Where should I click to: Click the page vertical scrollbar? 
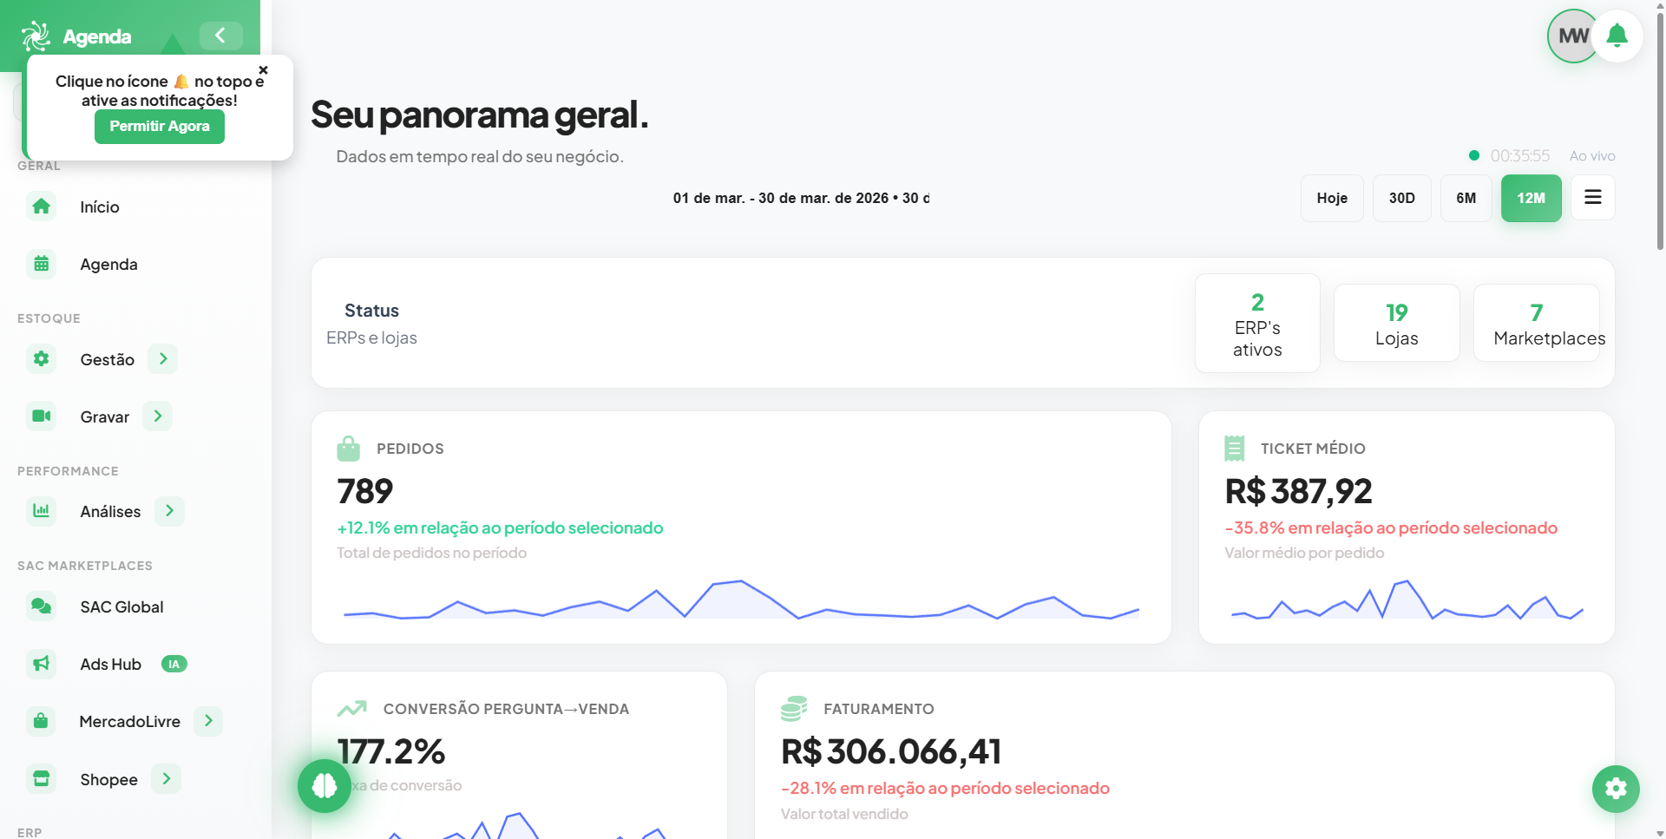[x=1660, y=130]
